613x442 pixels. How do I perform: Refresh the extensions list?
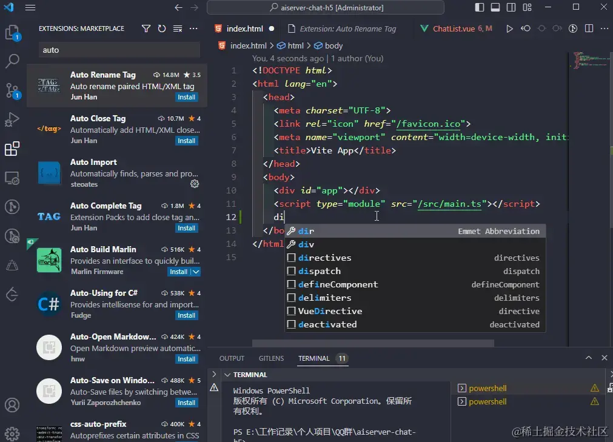pyautogui.click(x=161, y=28)
